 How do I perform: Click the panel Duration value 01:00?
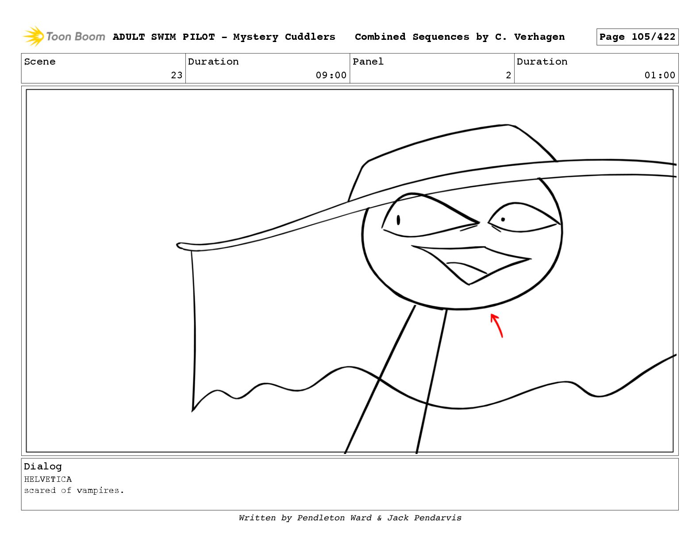pyautogui.click(x=660, y=75)
